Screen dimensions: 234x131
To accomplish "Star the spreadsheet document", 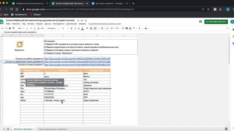I will 78,20.
